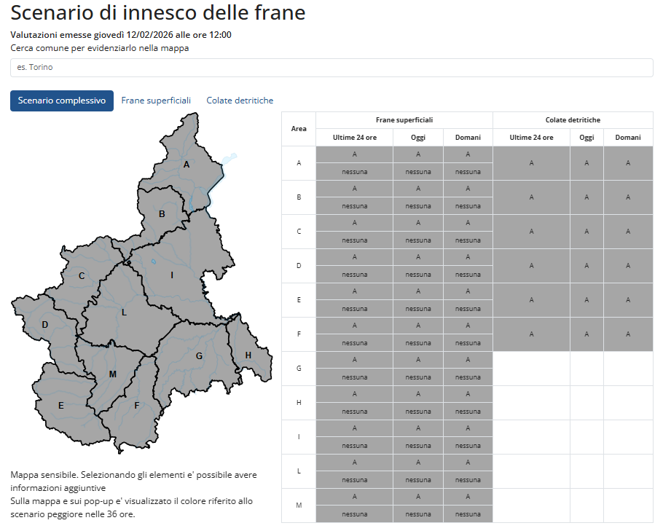671x531 pixels.
Task: Click area D in the map
Action: pyautogui.click(x=45, y=323)
